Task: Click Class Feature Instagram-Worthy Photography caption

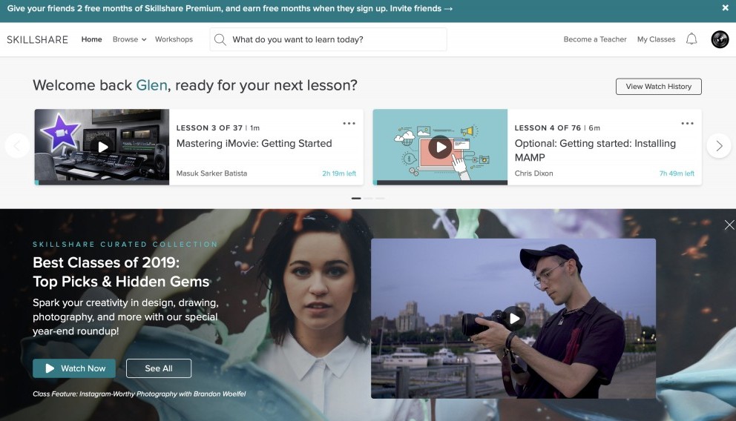Action: [139, 394]
